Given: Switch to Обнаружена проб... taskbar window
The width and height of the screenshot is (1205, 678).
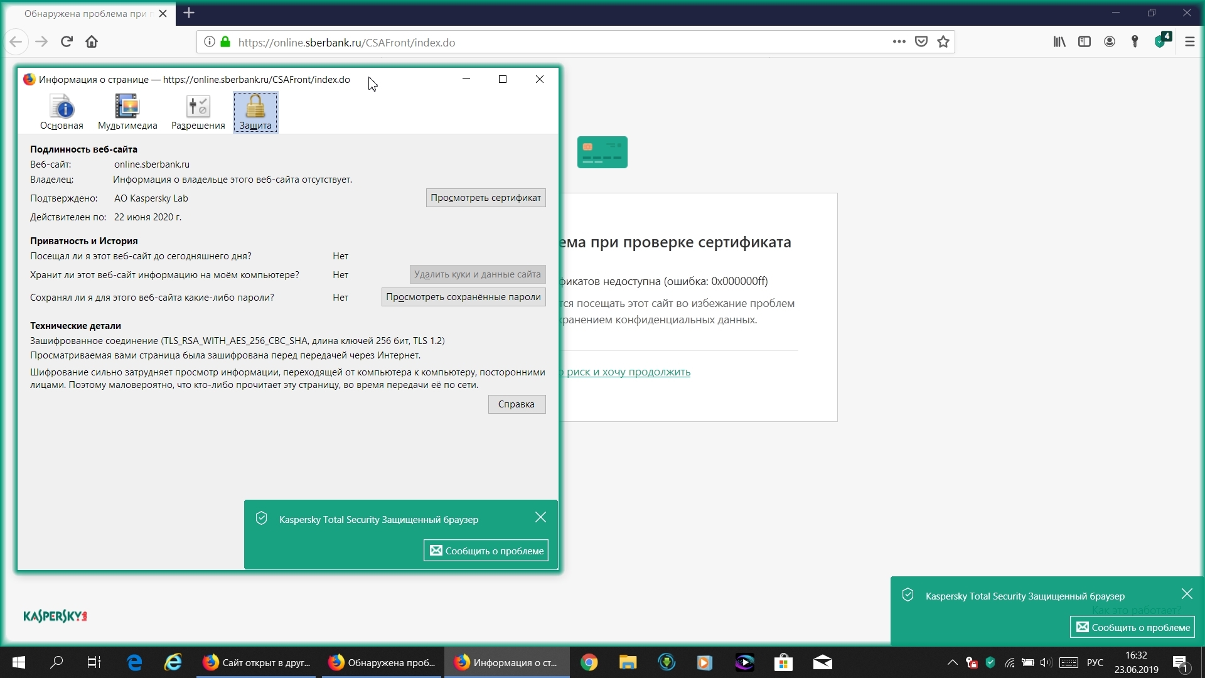Looking at the screenshot, I should click(x=382, y=662).
